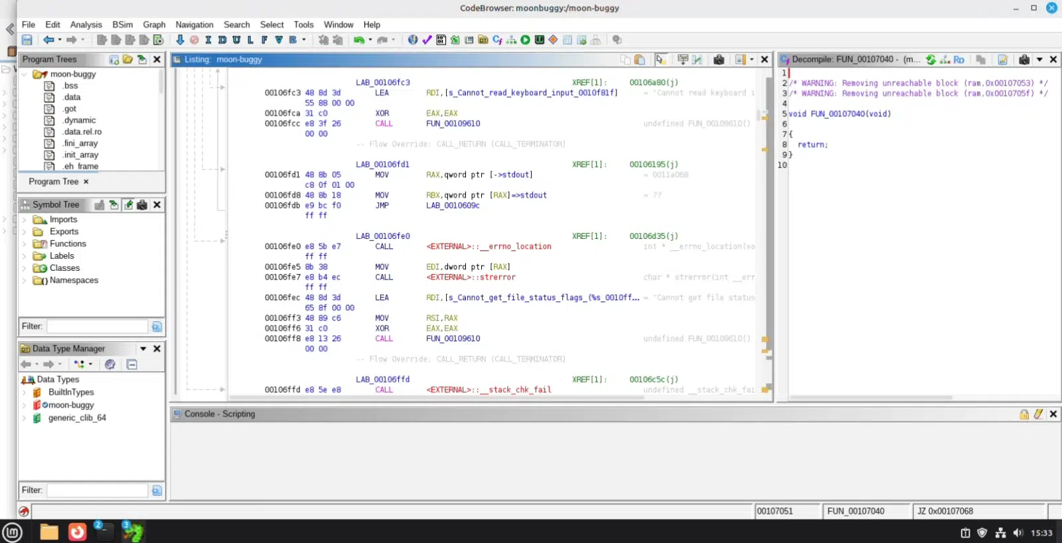Click the XREF address 00106a80(j)
Viewport: 1062px width, 543px height.
click(654, 83)
